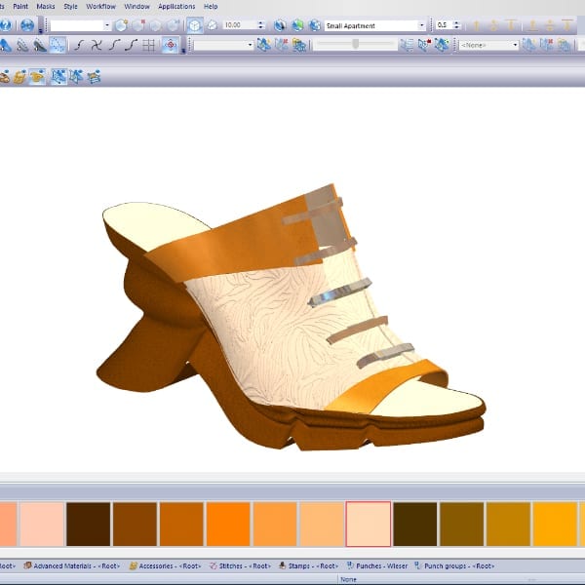The height and width of the screenshot is (585, 585).
Task: Open the Applications menu
Action: click(x=176, y=6)
